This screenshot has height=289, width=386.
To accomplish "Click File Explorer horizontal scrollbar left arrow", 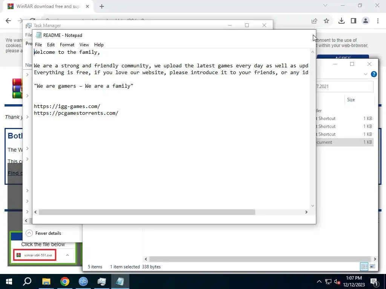I will [146, 259].
